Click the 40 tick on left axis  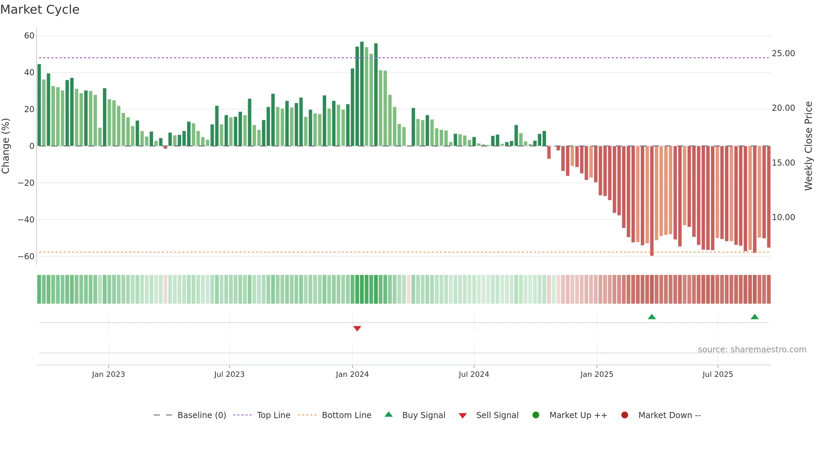[x=29, y=73]
